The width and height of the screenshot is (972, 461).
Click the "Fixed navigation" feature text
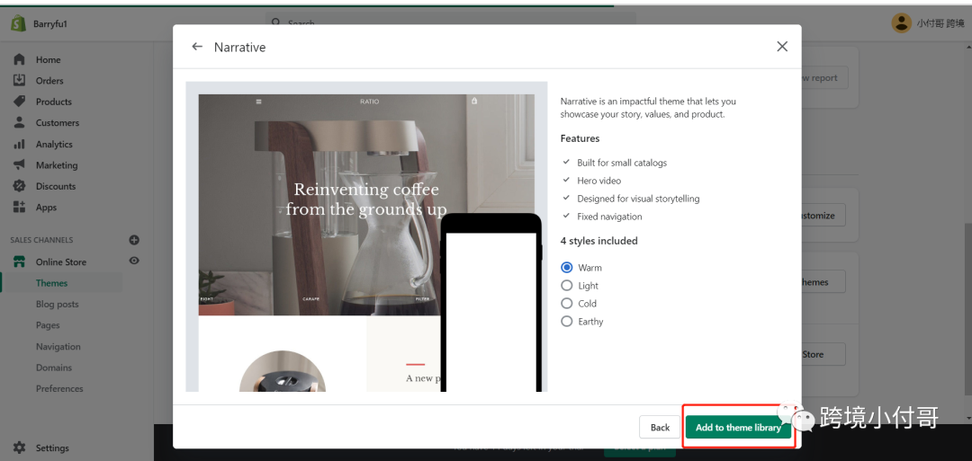pyautogui.click(x=609, y=217)
